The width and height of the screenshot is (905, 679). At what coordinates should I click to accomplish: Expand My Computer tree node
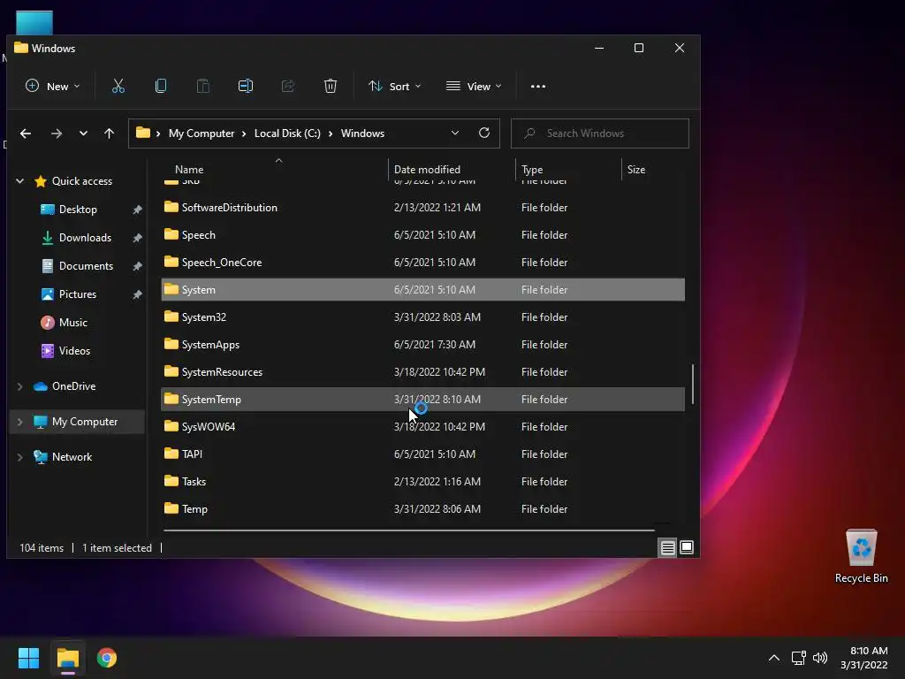(19, 422)
